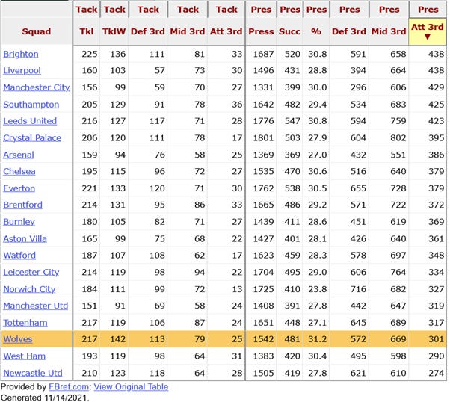Image resolution: width=450 pixels, height=402 pixels.
Task: Select Wolves' pressure percentage 31.2
Action: coord(318,339)
